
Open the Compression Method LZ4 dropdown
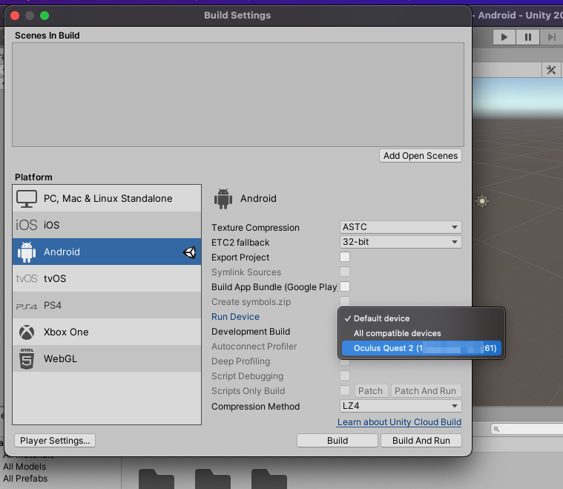point(401,406)
